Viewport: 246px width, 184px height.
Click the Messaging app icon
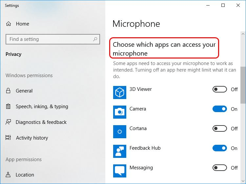click(120, 171)
